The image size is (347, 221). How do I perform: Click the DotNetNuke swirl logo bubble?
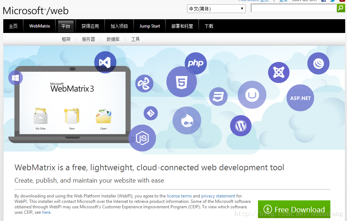(144, 84)
